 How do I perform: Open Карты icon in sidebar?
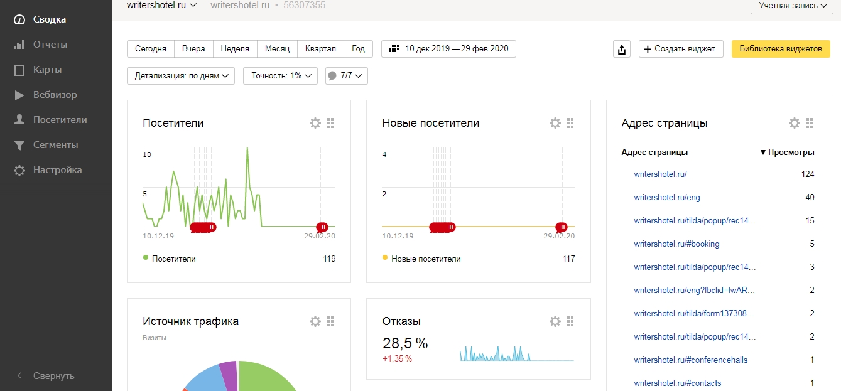(x=19, y=70)
